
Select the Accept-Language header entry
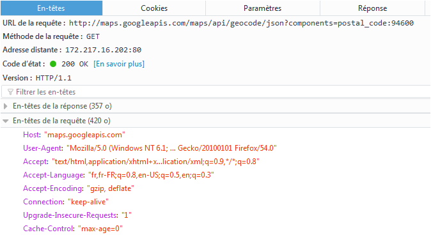coord(118,175)
